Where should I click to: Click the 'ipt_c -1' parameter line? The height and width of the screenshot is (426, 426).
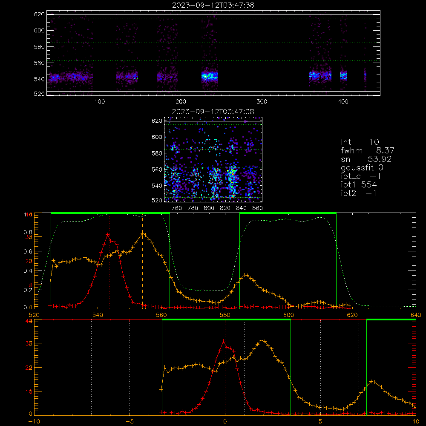pos(361,176)
